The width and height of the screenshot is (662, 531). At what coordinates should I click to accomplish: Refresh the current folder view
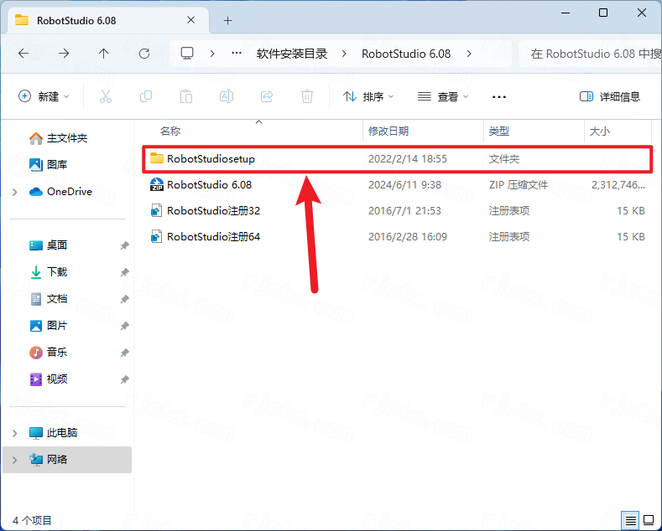(x=144, y=54)
